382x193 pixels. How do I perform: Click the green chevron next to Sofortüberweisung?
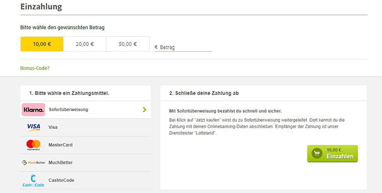pos(144,110)
